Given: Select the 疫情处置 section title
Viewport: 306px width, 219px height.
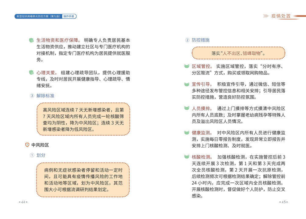Looking at the screenshot, I should point(281,16).
